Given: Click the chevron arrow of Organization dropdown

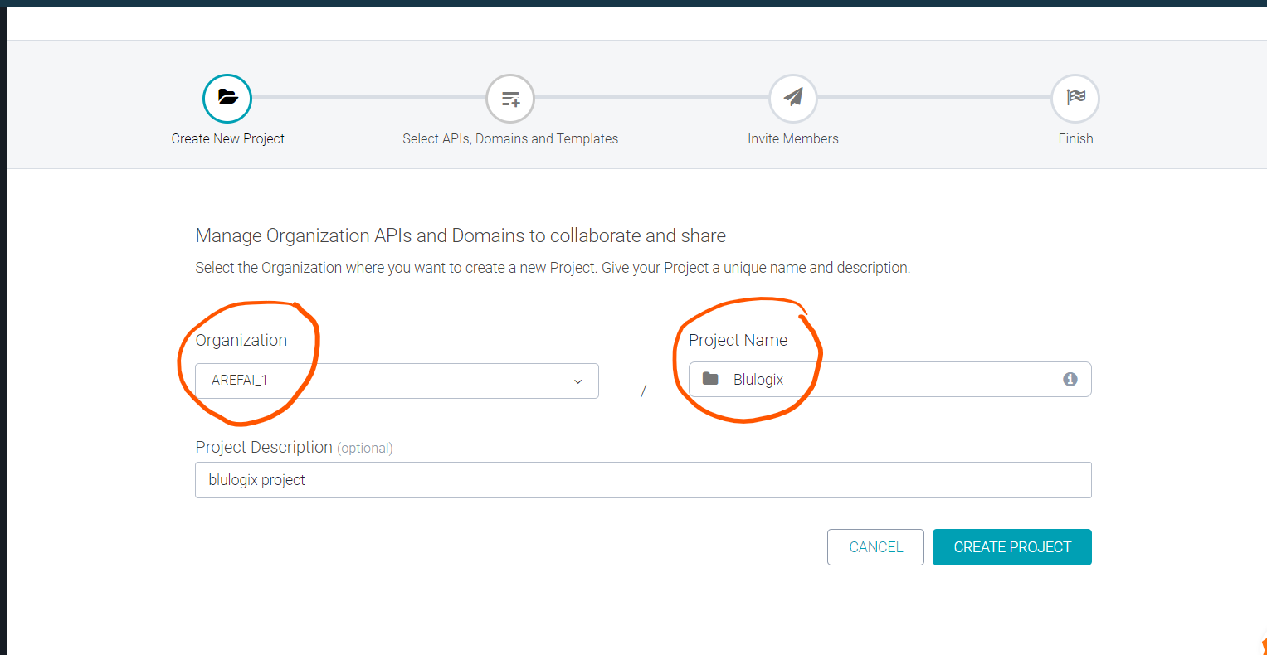Looking at the screenshot, I should 578,381.
